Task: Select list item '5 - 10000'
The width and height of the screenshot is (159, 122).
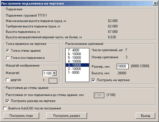Action: tap(77, 58)
